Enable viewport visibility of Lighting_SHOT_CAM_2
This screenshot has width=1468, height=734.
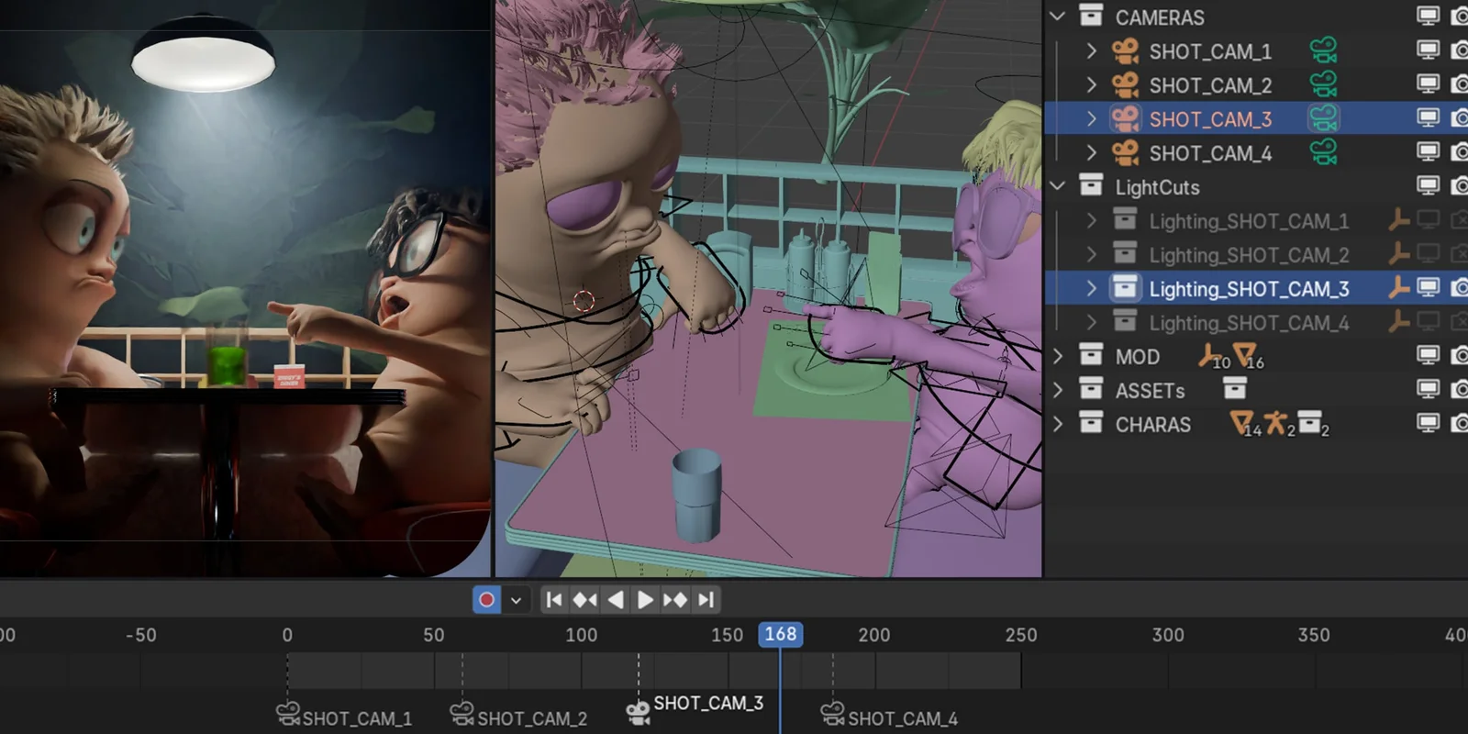1428,254
